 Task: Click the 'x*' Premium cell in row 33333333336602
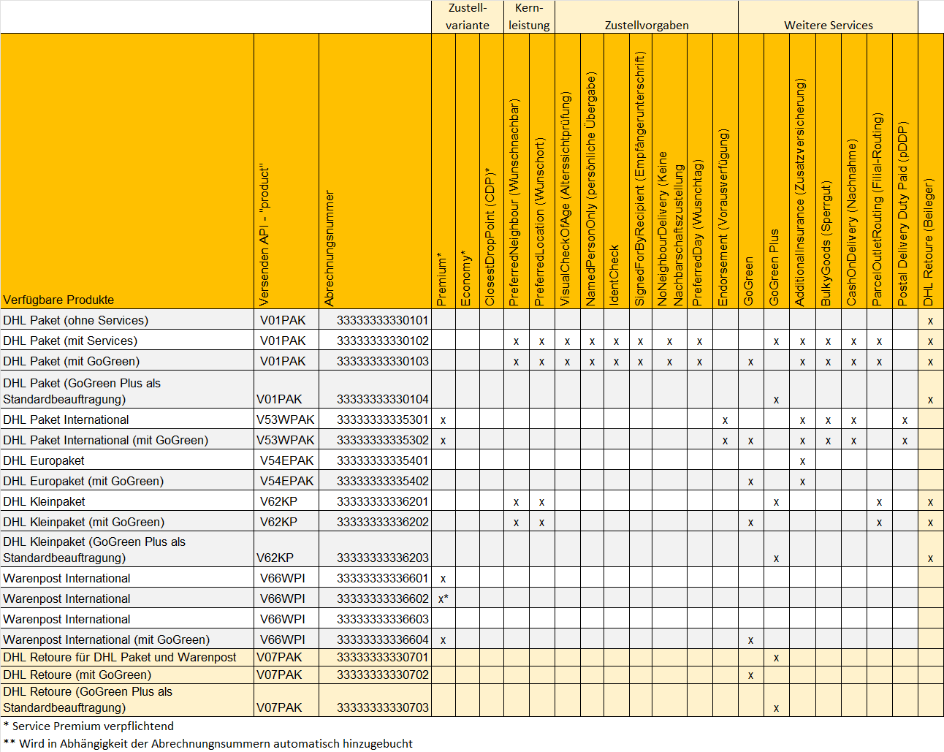[x=444, y=599]
